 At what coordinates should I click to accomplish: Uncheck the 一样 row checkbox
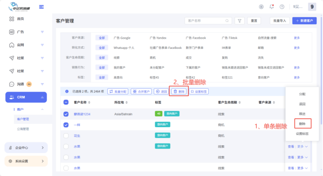coord(66,125)
